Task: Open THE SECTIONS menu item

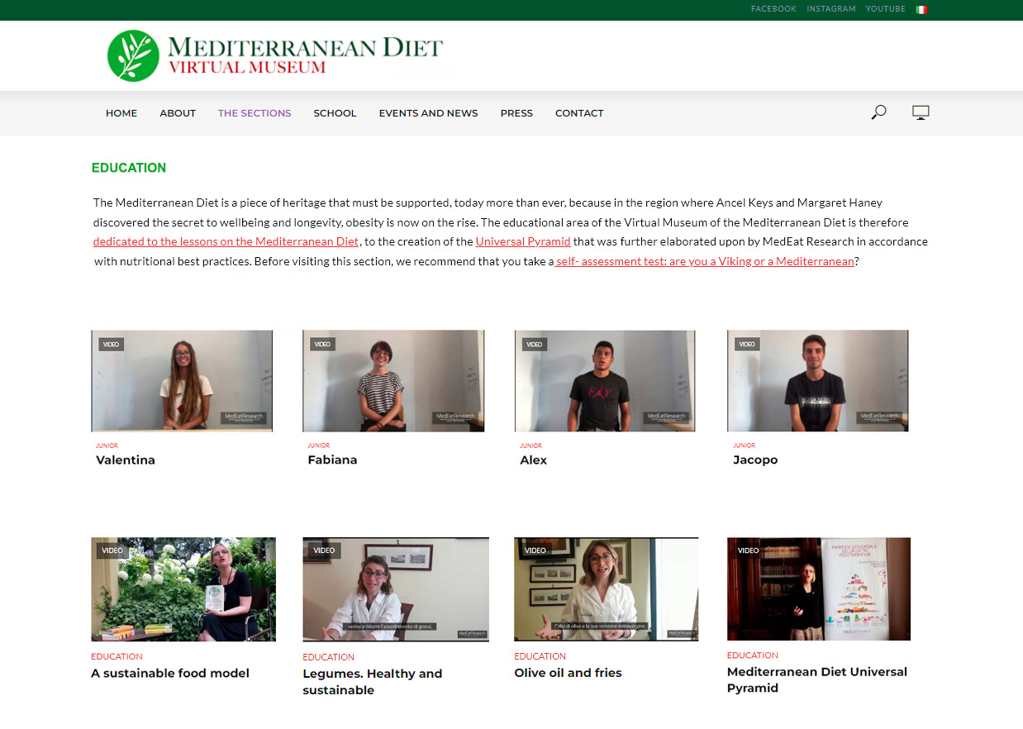Action: [x=255, y=113]
